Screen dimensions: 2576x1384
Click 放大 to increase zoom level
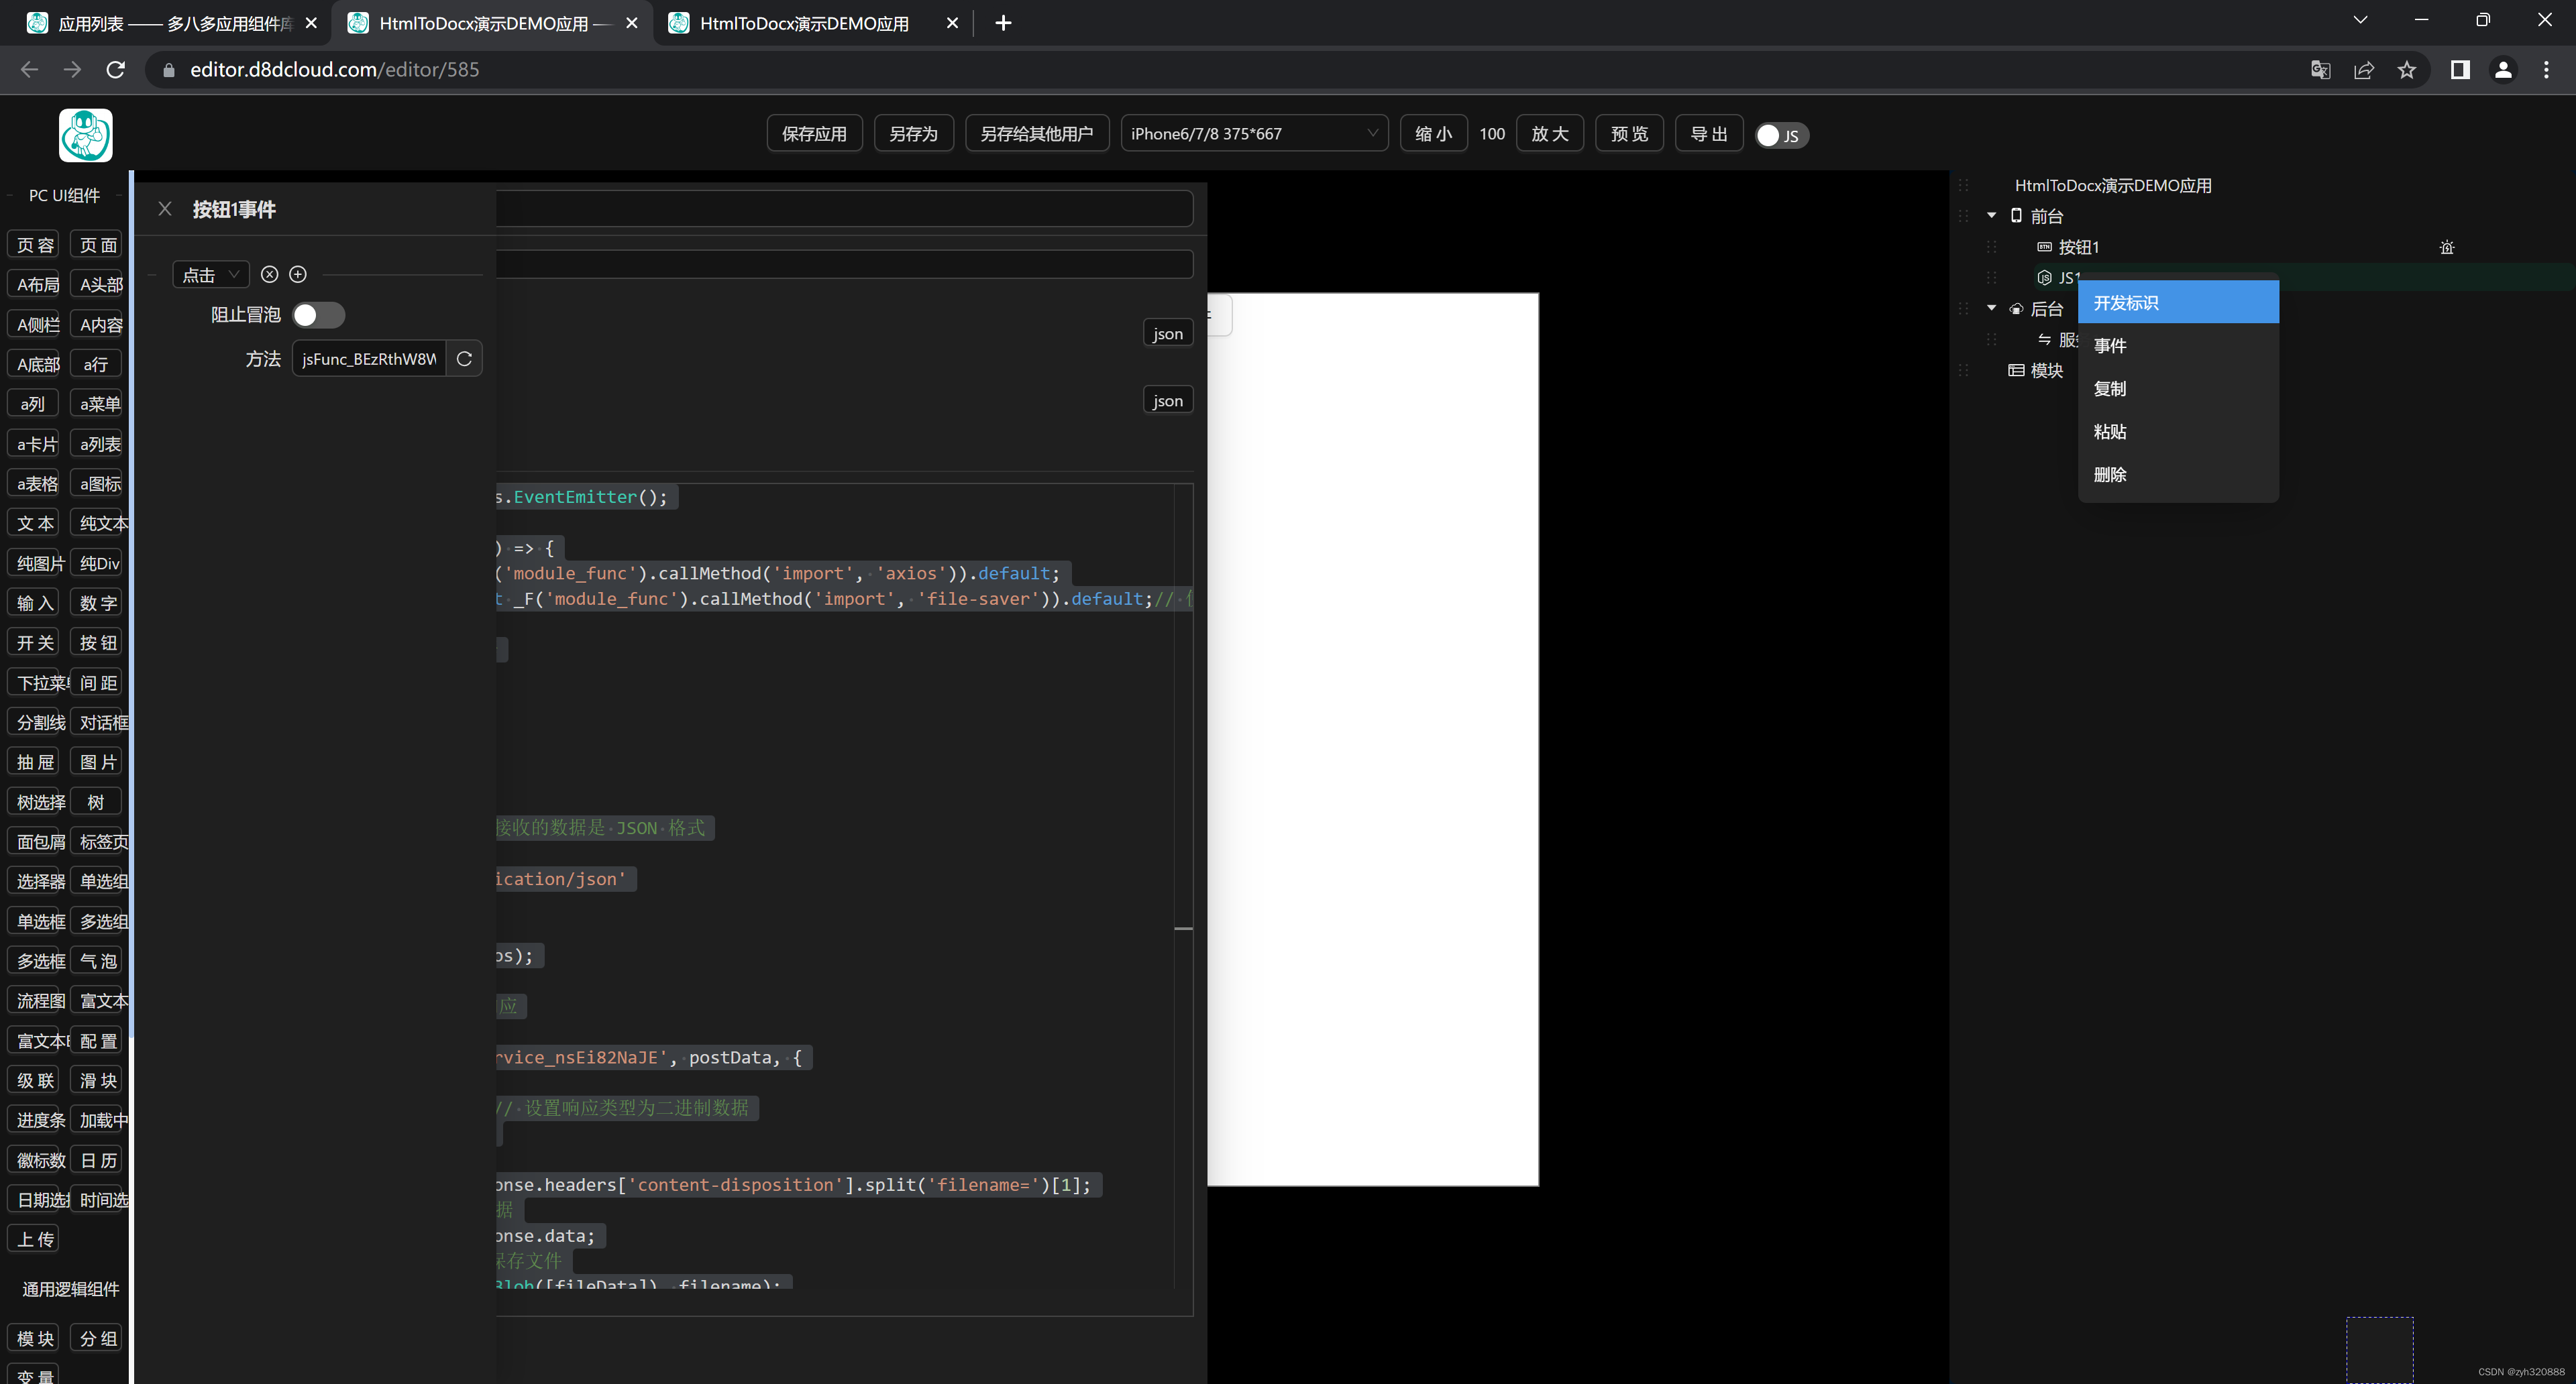click(x=1549, y=132)
